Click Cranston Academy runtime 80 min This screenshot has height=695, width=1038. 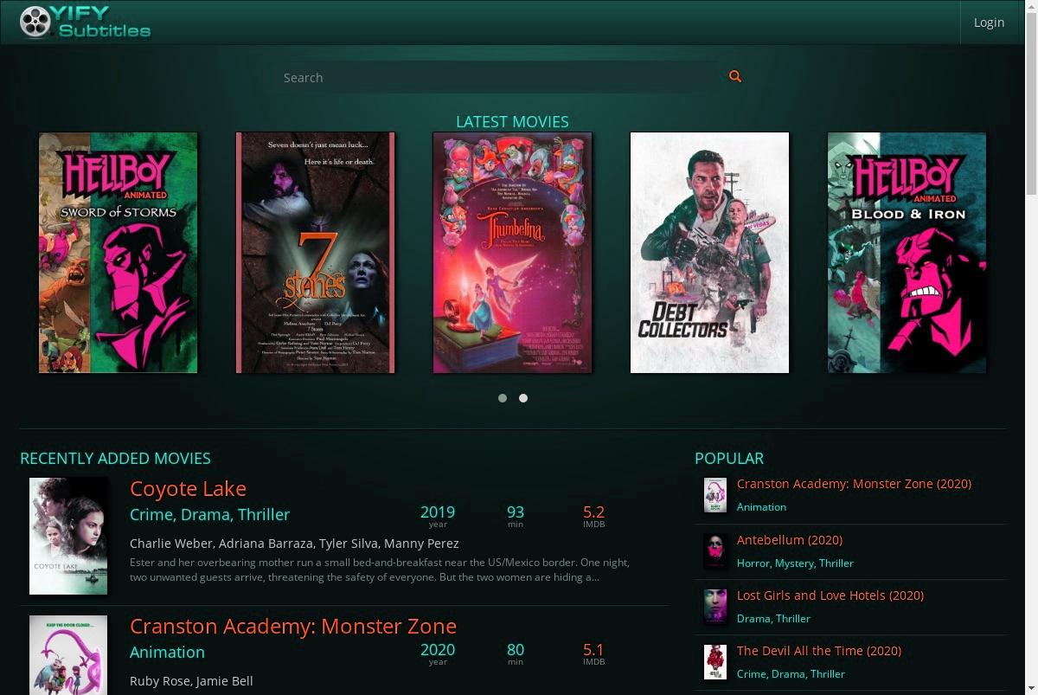[516, 653]
